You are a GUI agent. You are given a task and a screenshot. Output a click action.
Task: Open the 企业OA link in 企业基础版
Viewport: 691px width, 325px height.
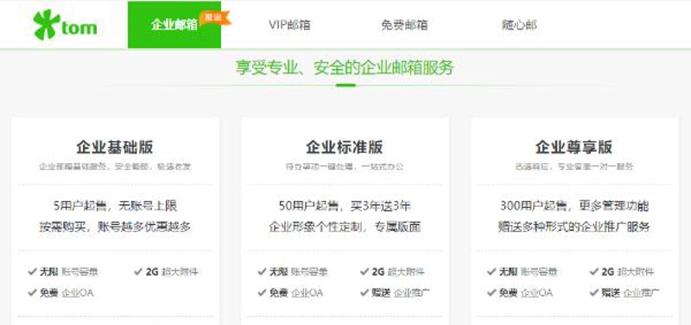click(78, 293)
